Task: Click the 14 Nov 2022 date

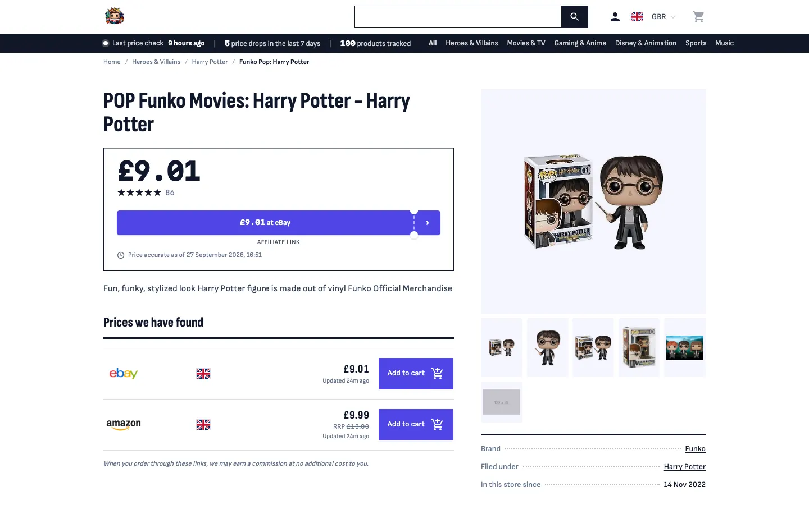Action: point(684,485)
